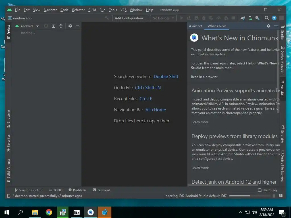291x218 pixels.
Task: Open the No Devices dropdown
Action: point(163,18)
